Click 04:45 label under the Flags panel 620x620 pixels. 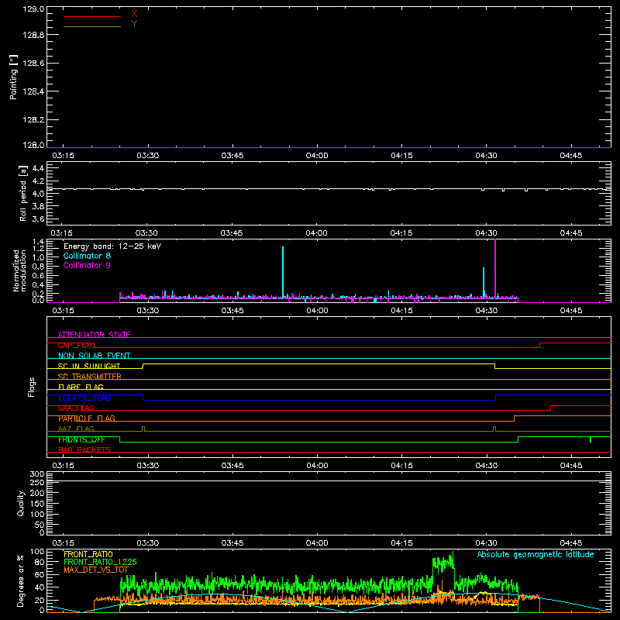pyautogui.click(x=571, y=466)
